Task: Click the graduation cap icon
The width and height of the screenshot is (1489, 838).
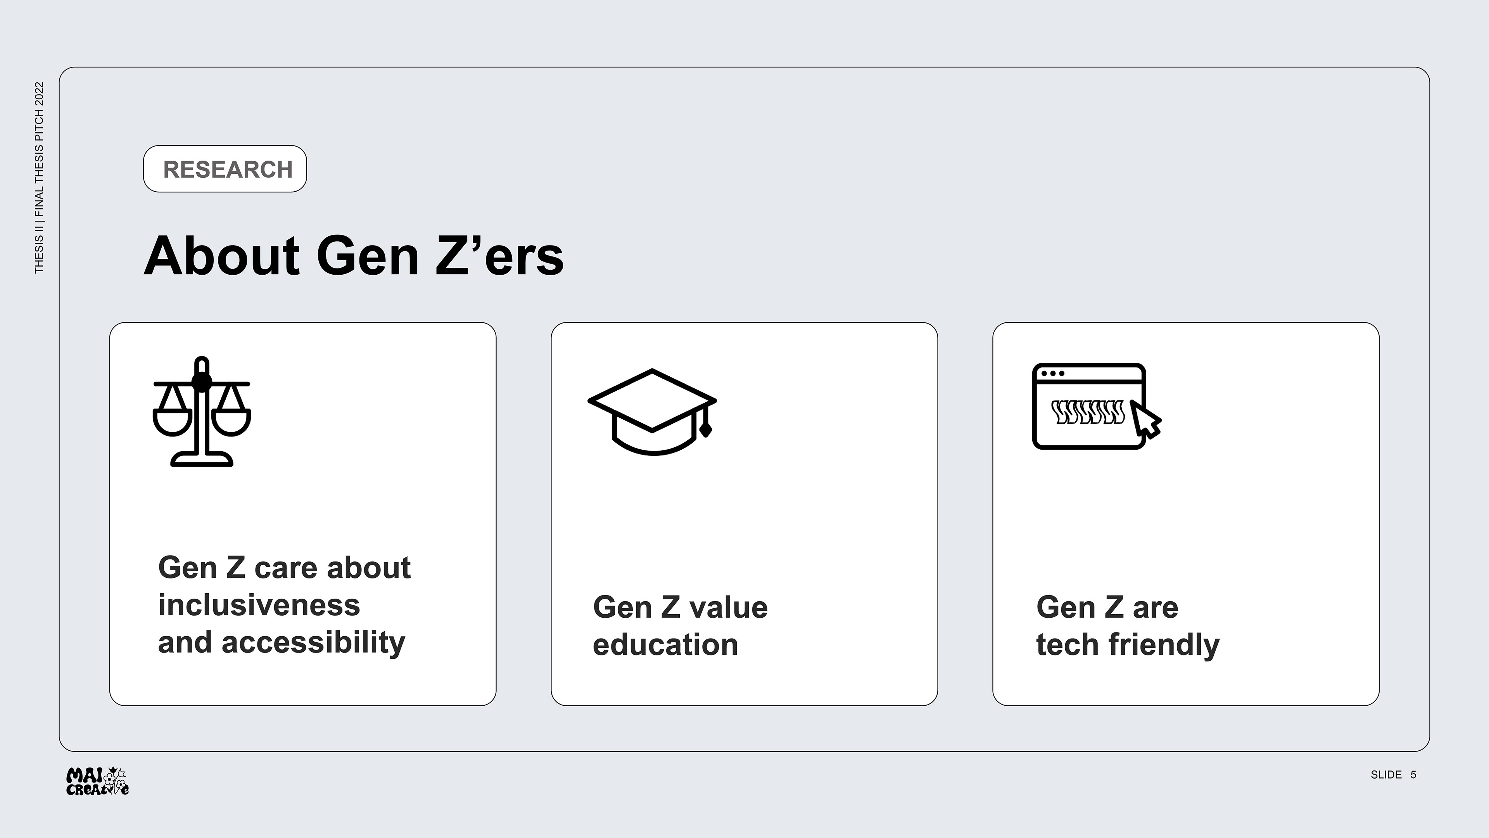Action: click(652, 412)
